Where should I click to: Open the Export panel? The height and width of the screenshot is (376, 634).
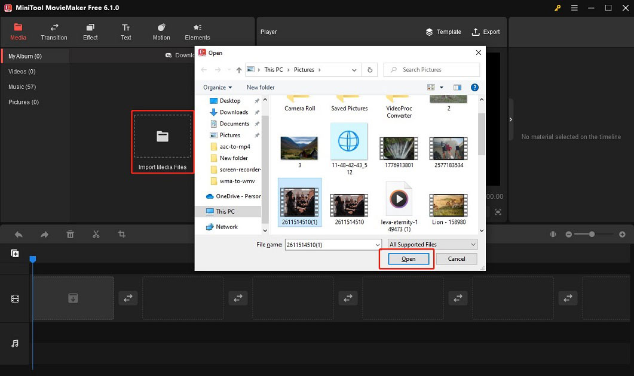pyautogui.click(x=486, y=32)
